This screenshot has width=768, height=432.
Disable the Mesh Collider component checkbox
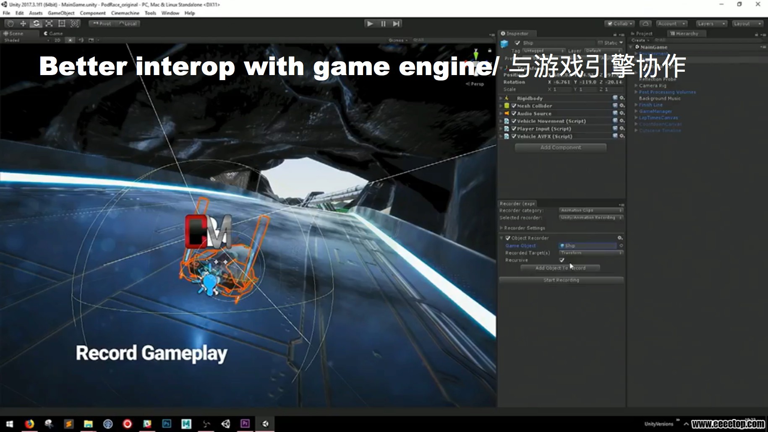coord(514,106)
